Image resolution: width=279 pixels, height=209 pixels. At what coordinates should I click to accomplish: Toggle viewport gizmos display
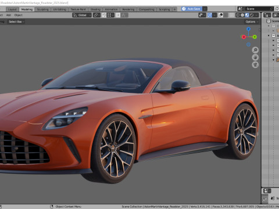[210, 15]
